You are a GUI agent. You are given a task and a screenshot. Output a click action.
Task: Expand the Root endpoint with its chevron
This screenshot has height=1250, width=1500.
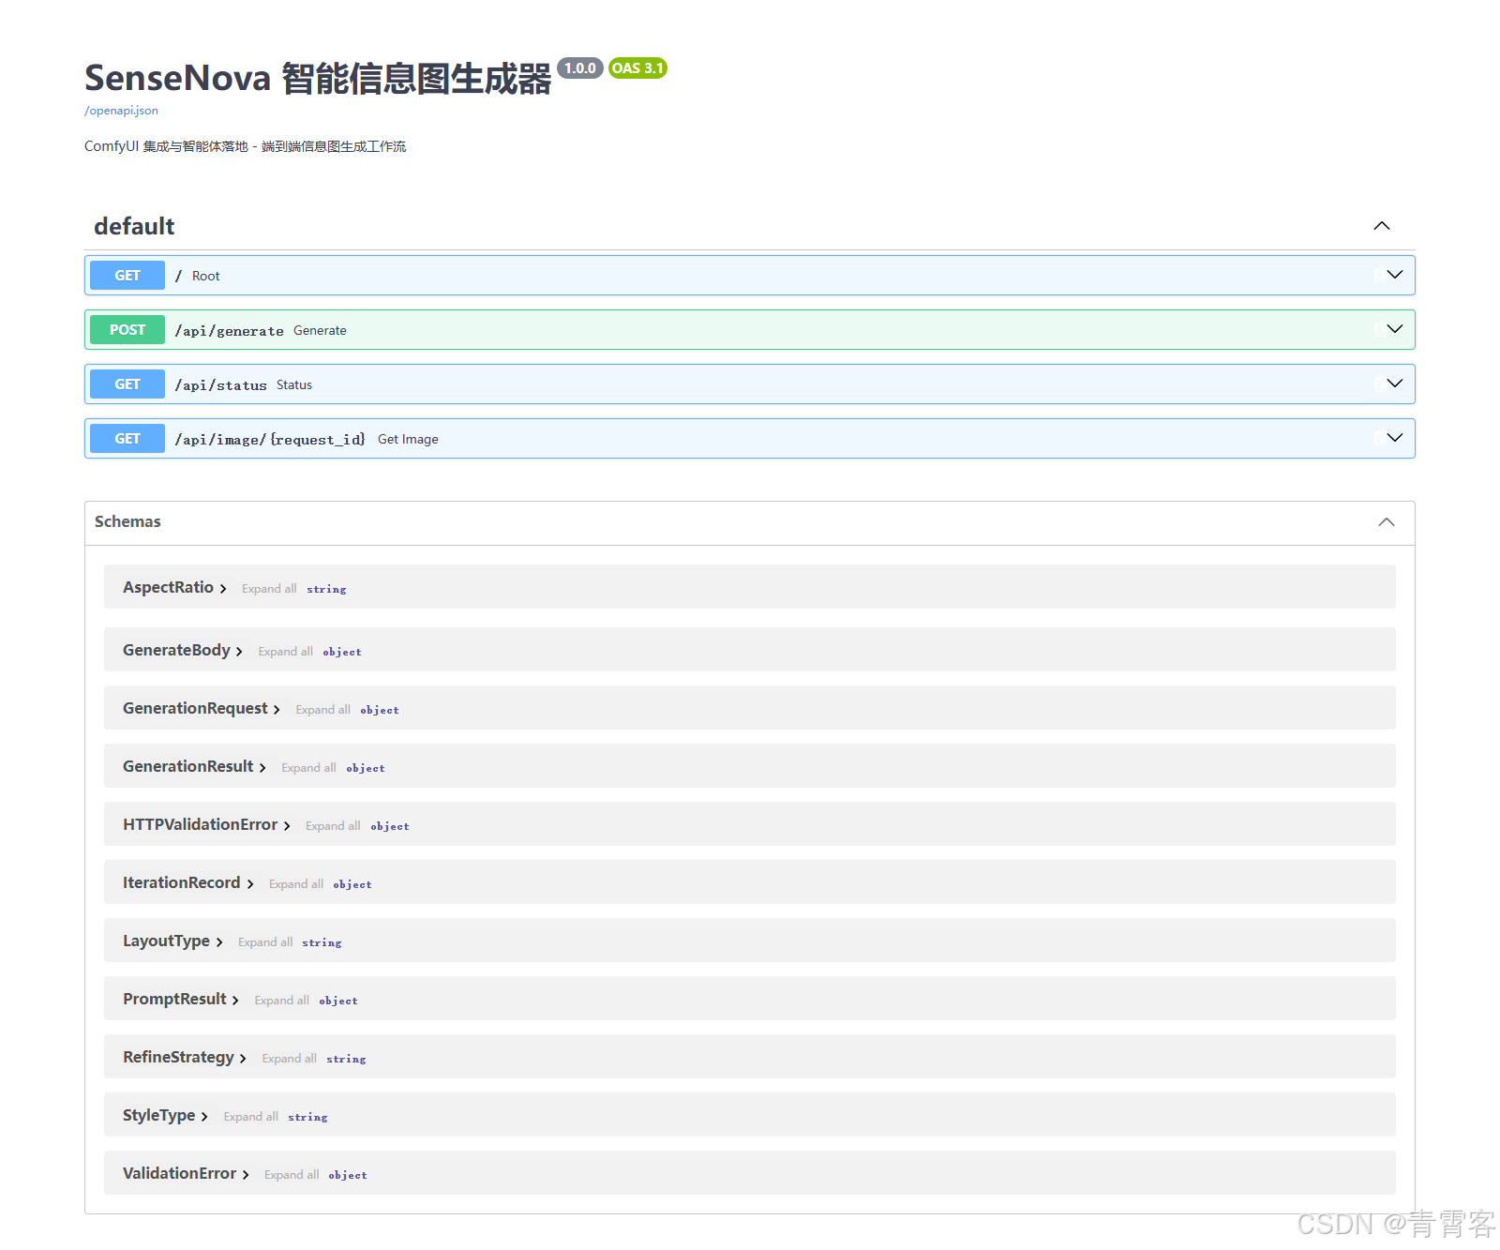point(1395,275)
